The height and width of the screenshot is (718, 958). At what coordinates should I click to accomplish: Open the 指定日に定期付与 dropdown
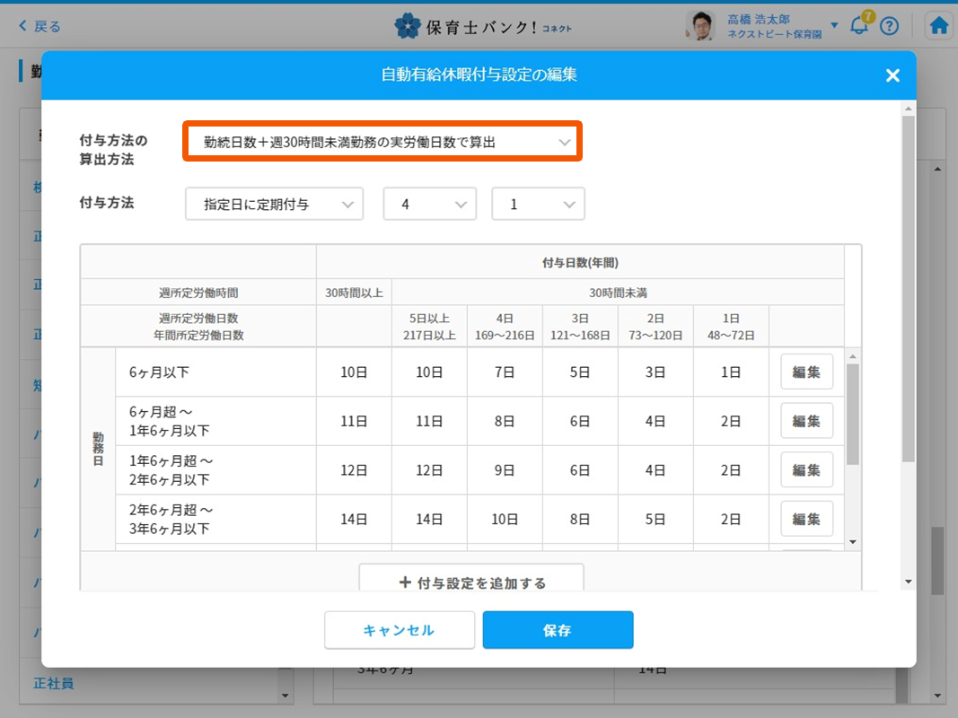274,204
